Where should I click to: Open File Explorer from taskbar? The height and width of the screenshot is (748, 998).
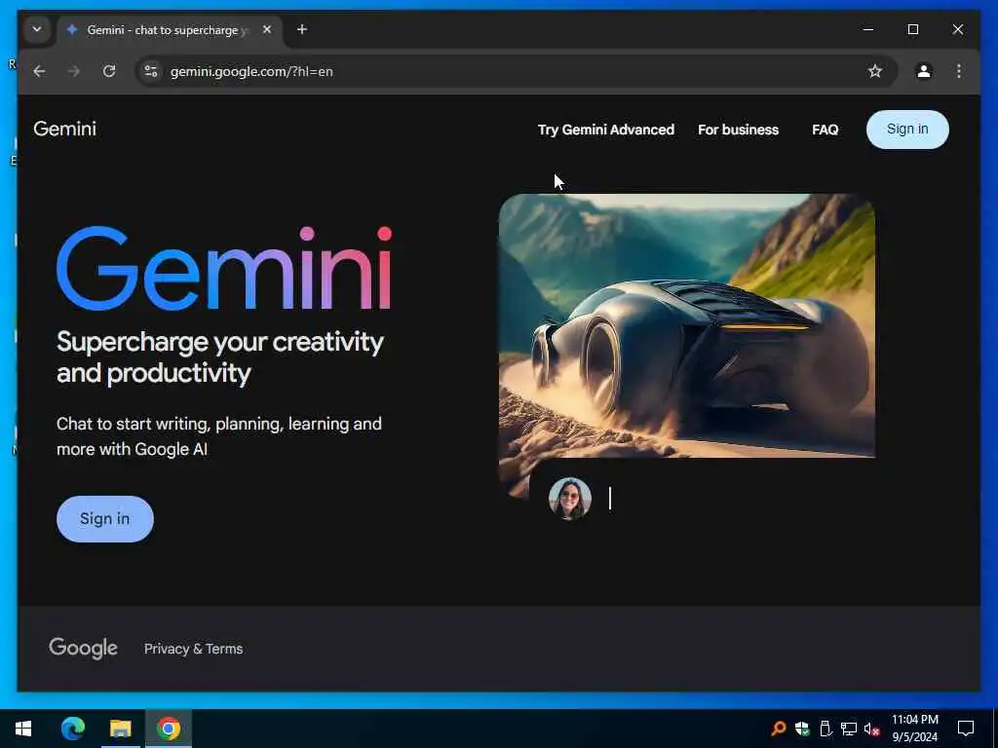pyautogui.click(x=120, y=729)
